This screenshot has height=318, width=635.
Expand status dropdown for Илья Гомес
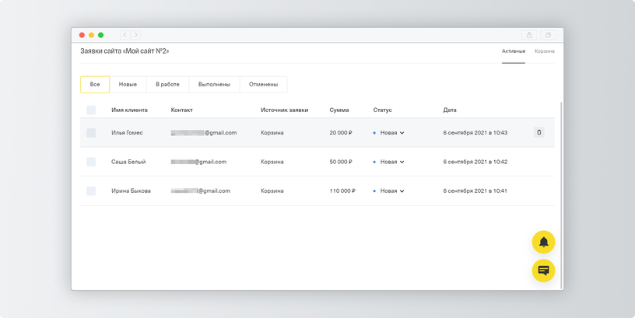tap(391, 133)
